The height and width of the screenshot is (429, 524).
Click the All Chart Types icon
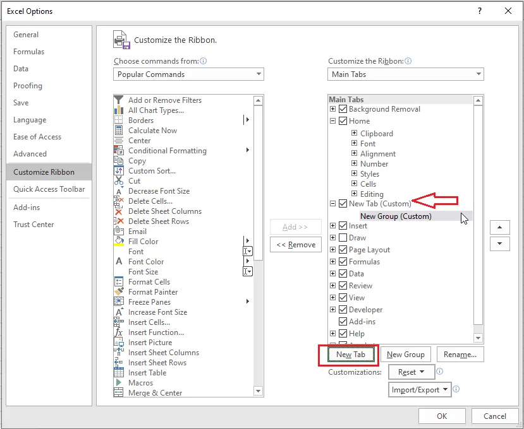[119, 110]
